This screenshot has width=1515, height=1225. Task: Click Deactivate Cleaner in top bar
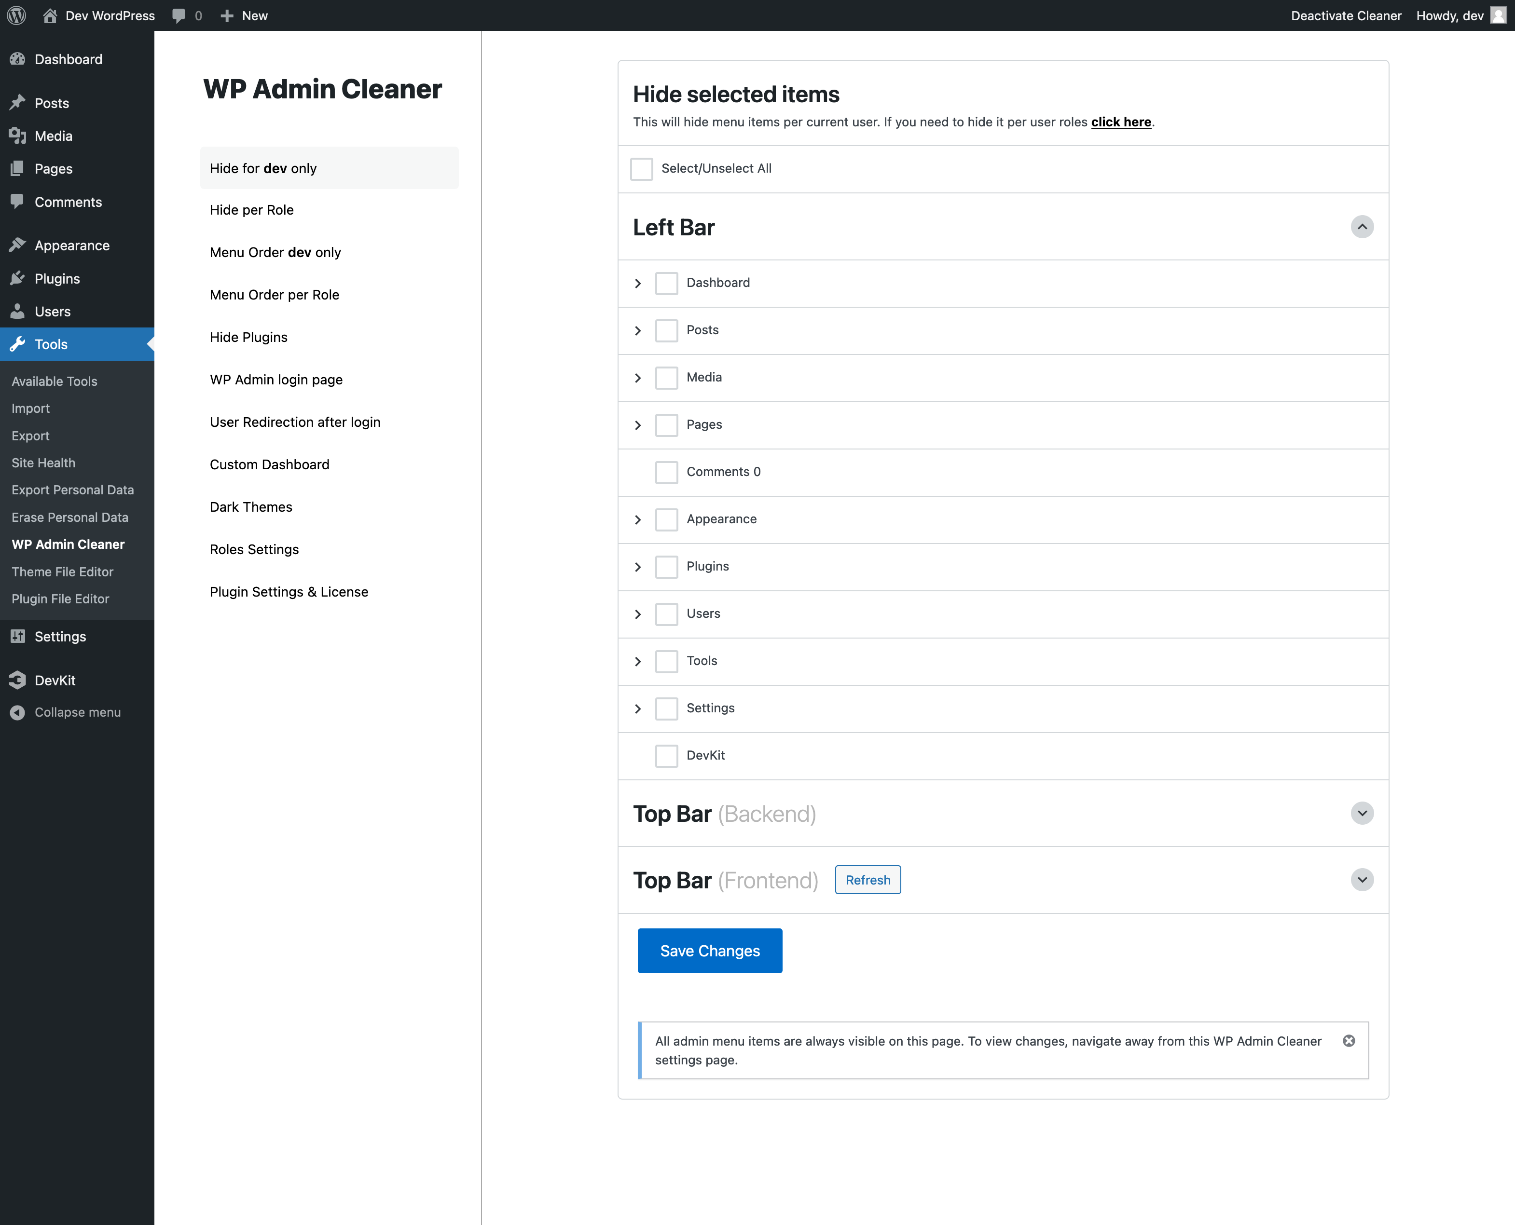click(1346, 15)
